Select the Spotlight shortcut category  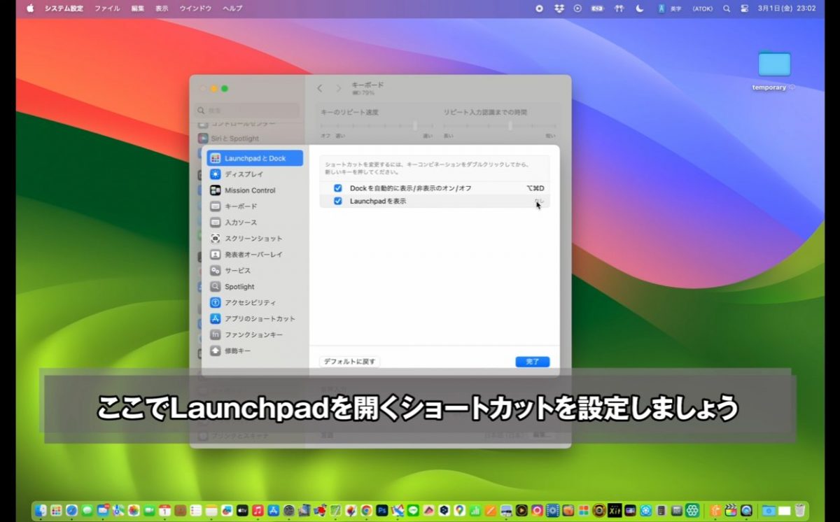click(x=255, y=287)
